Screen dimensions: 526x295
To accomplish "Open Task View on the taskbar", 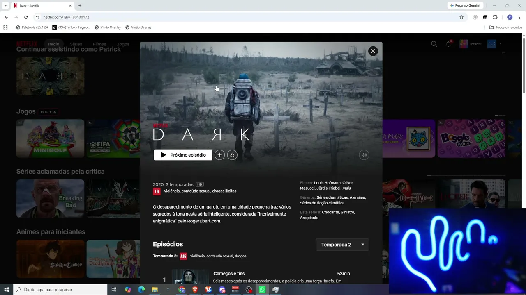I will tap(114, 290).
